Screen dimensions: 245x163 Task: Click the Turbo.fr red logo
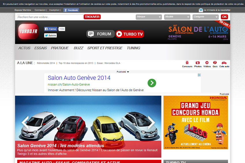coord(28,31)
